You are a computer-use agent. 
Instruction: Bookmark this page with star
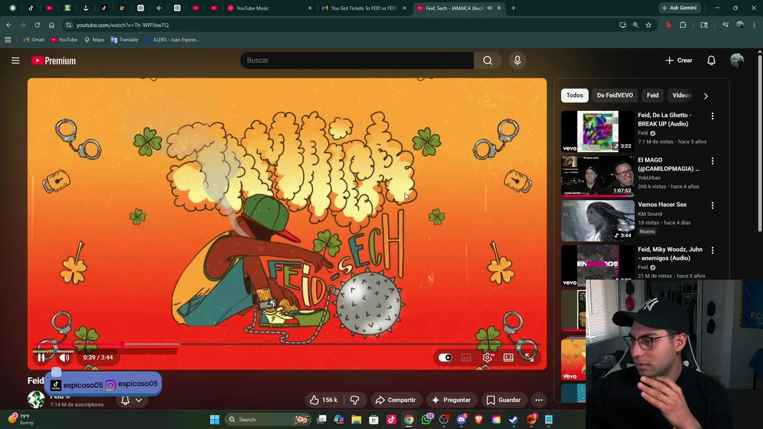(x=649, y=25)
